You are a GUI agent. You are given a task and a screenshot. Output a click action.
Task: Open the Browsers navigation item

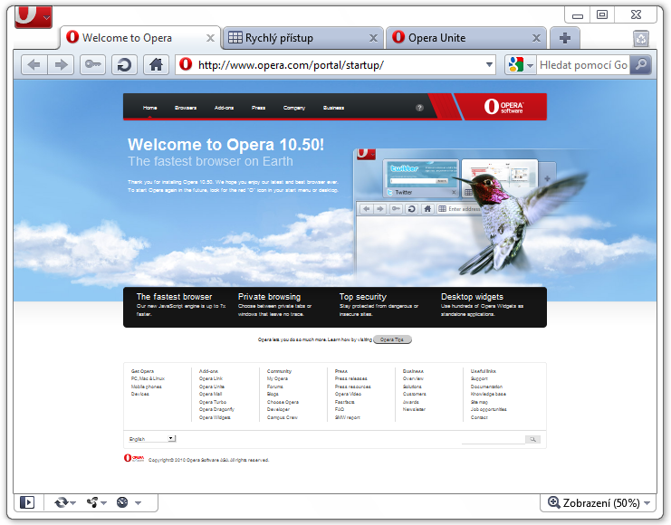click(x=186, y=108)
